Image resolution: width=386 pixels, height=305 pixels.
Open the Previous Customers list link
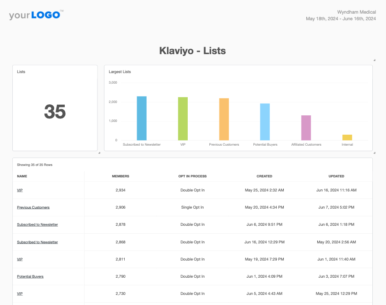tap(33, 207)
